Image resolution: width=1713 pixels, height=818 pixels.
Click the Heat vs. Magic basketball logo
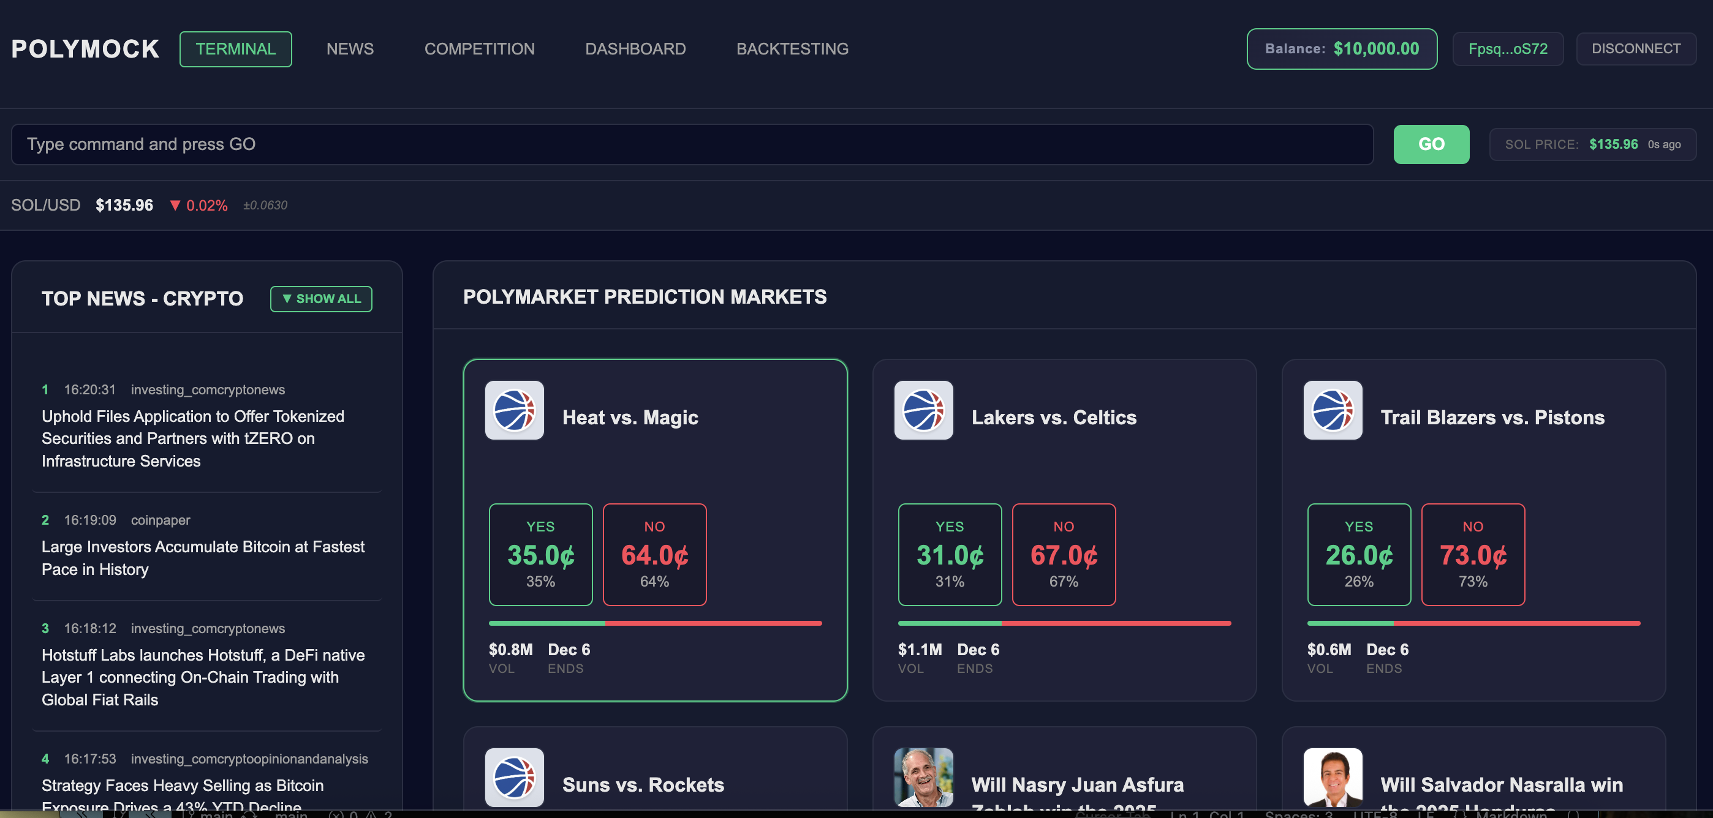click(514, 411)
